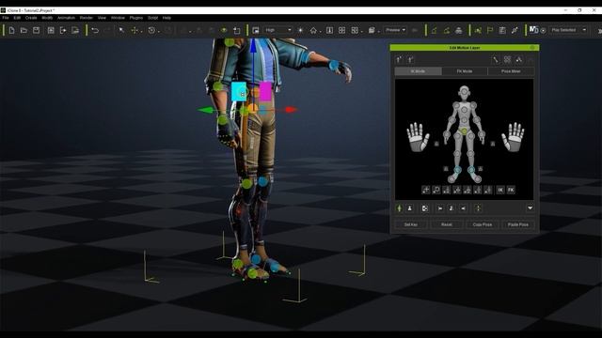This screenshot has width=602, height=338.
Task: Open the Quality dropdown showing High
Action: 278,30
